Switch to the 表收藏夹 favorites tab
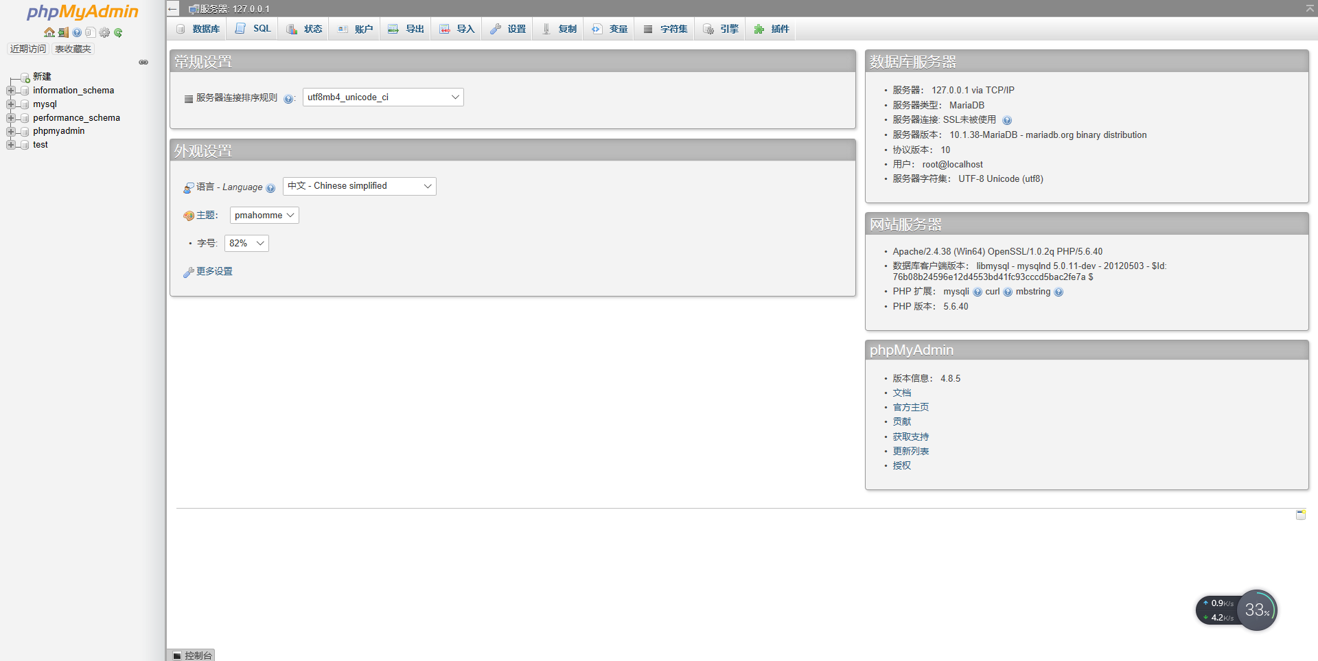1318x661 pixels. click(x=72, y=48)
